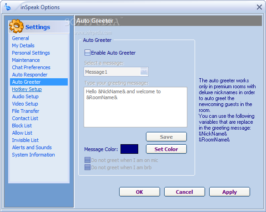Click the Settings gear icon

click(x=16, y=26)
